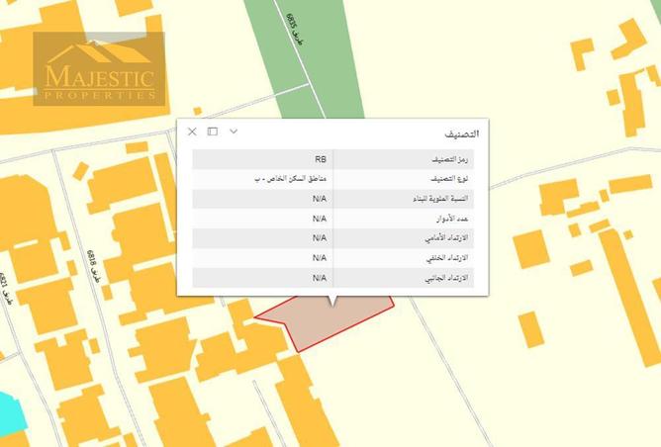The image size is (661, 447).
Task: Select the مناطق السكن الخاص - ب value
Action: pos(291,179)
